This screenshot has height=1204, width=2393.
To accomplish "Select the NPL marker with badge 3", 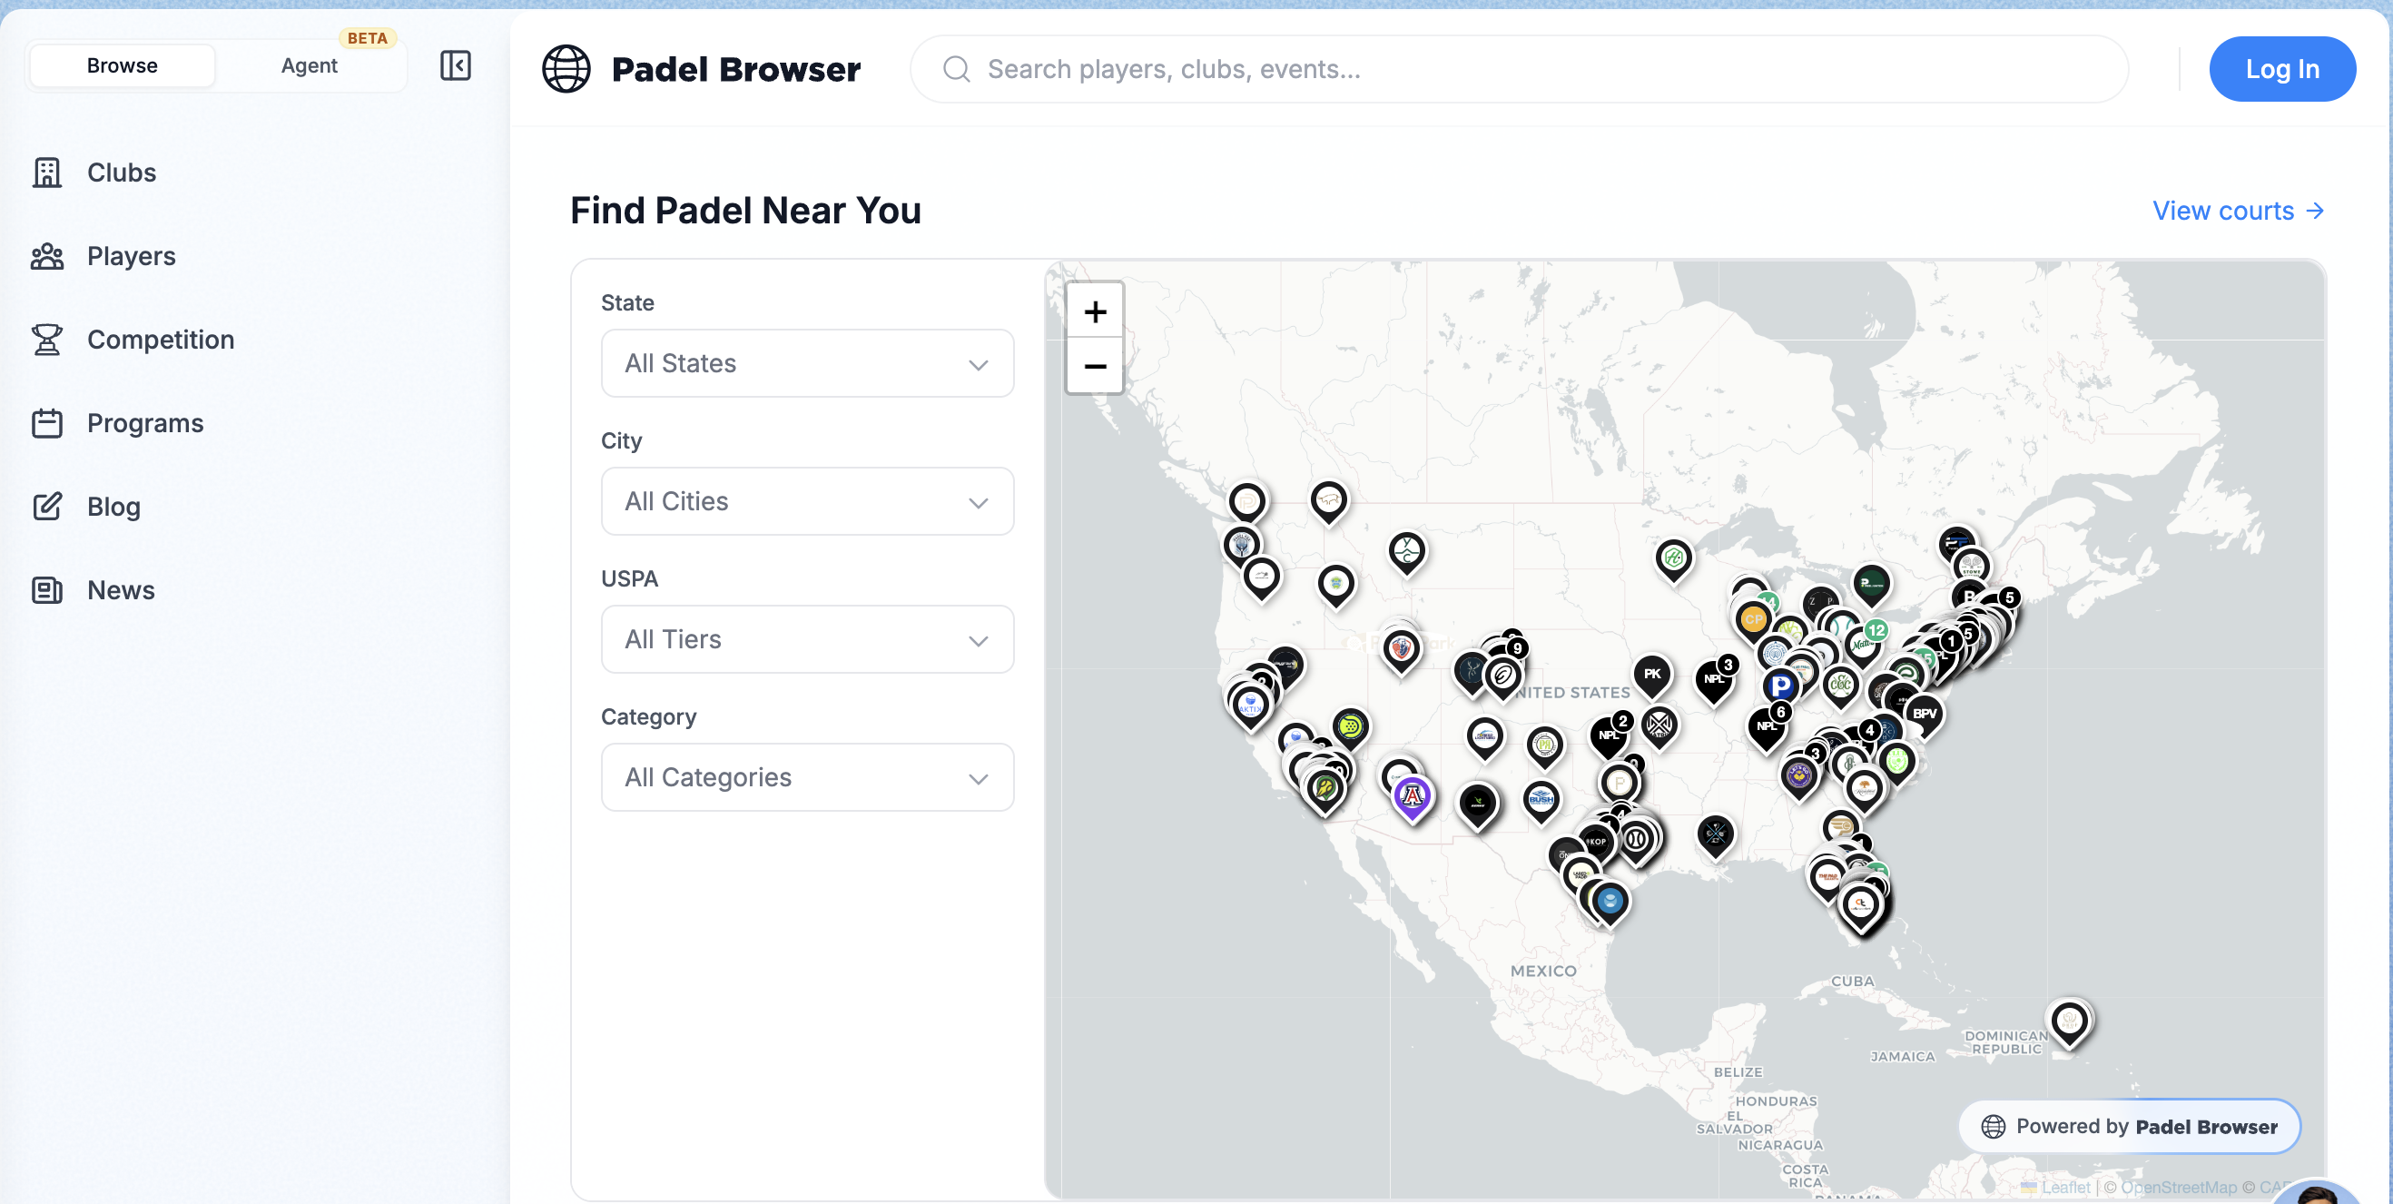I will pyautogui.click(x=1715, y=682).
